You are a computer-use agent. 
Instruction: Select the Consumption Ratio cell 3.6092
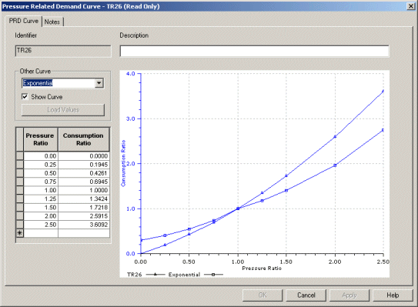pyautogui.click(x=84, y=225)
